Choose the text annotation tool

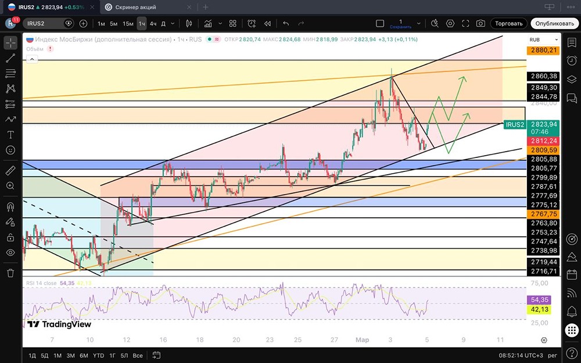10,134
